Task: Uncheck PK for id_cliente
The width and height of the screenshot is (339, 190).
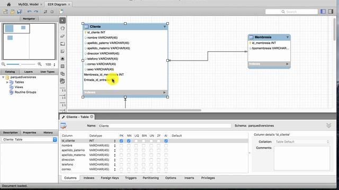Action: [121, 141]
